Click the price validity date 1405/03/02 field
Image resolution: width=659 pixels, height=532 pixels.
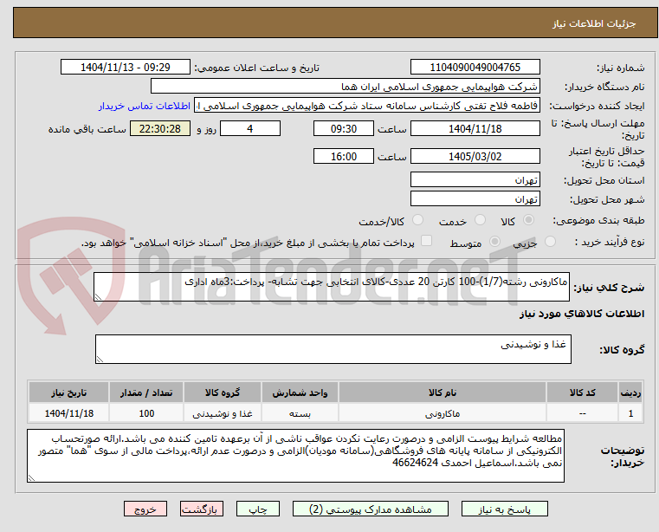click(475, 157)
